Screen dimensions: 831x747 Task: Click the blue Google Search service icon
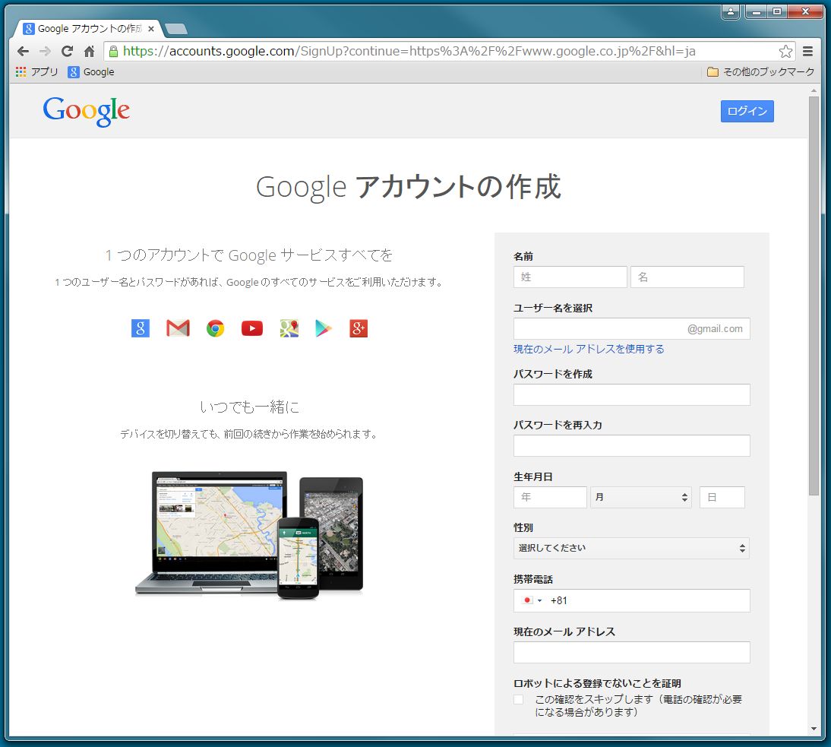[x=141, y=328]
